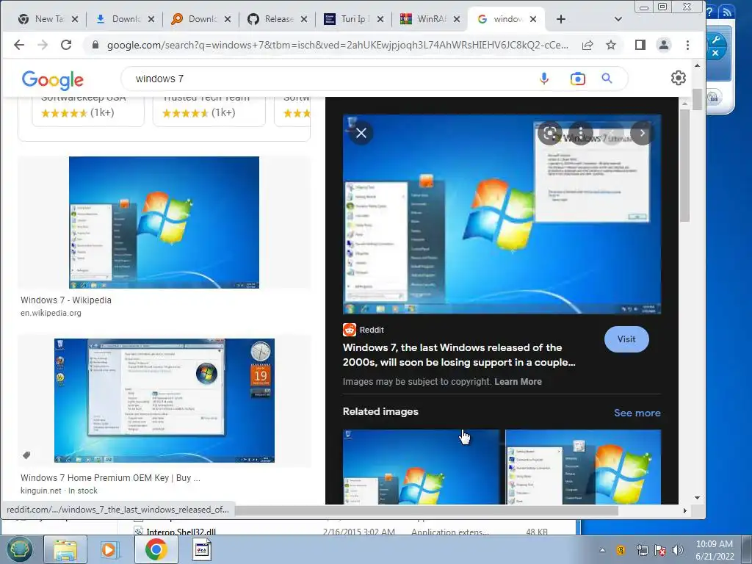Click the kinguin.net In stock text
This screenshot has height=564, width=752.
pos(59,491)
